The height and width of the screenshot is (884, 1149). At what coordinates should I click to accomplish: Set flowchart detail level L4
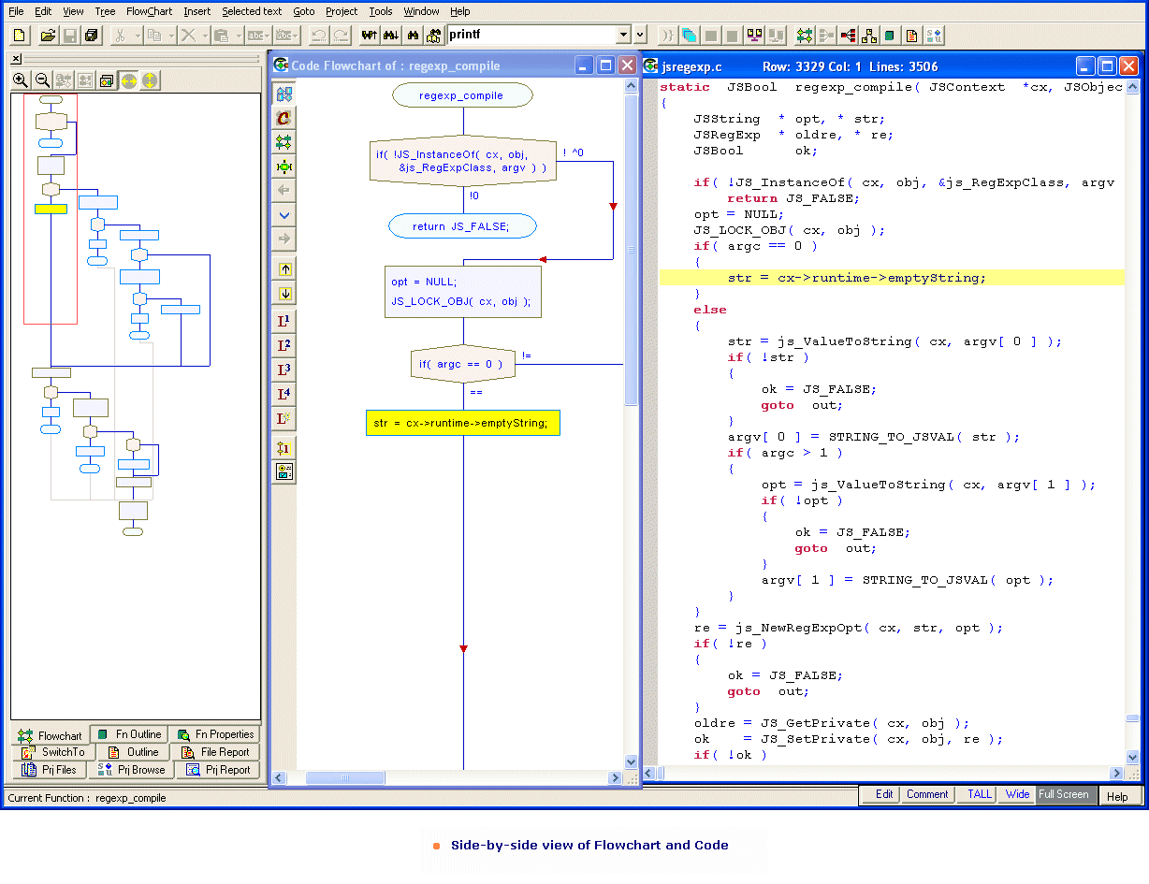coord(284,394)
